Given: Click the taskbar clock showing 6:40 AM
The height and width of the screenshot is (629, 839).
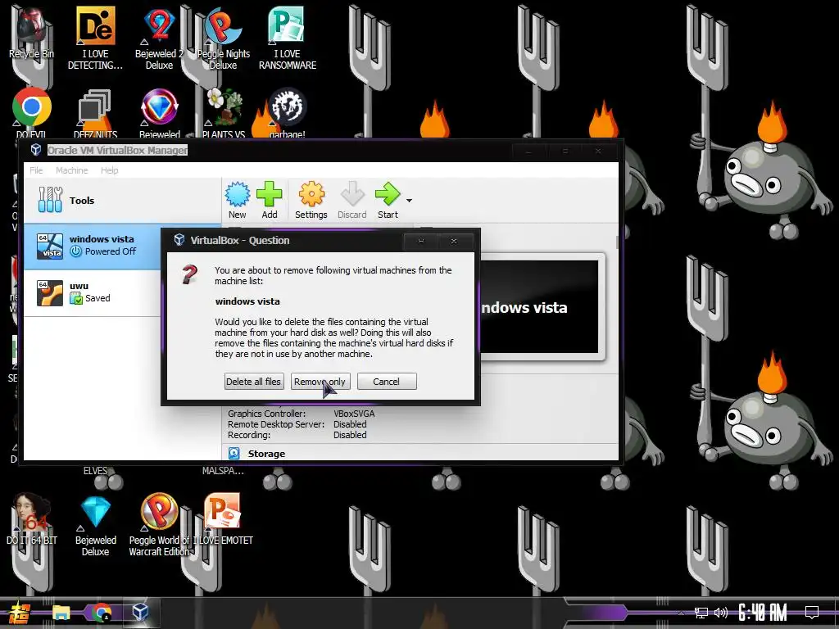Looking at the screenshot, I should point(763,613).
